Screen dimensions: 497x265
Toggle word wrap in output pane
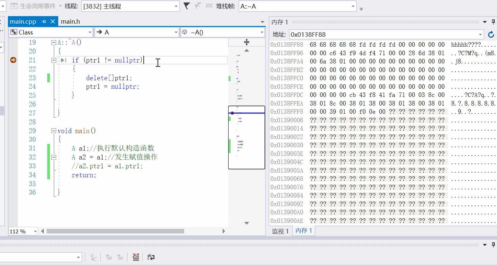click(151, 257)
